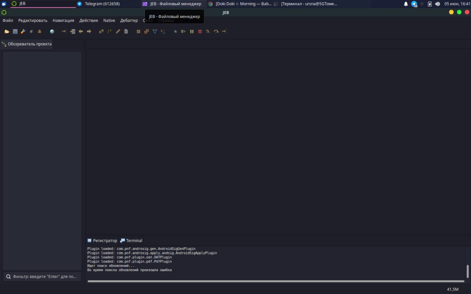The image size is (471, 294).
Task: Click the log panel horizontal scrollbar
Action: (276, 281)
